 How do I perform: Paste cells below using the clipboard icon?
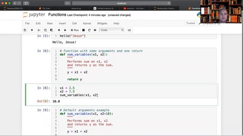click(x=52, y=30)
